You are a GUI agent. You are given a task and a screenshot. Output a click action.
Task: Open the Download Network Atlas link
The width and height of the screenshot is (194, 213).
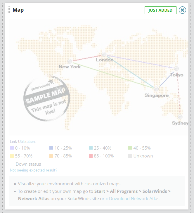134,199
